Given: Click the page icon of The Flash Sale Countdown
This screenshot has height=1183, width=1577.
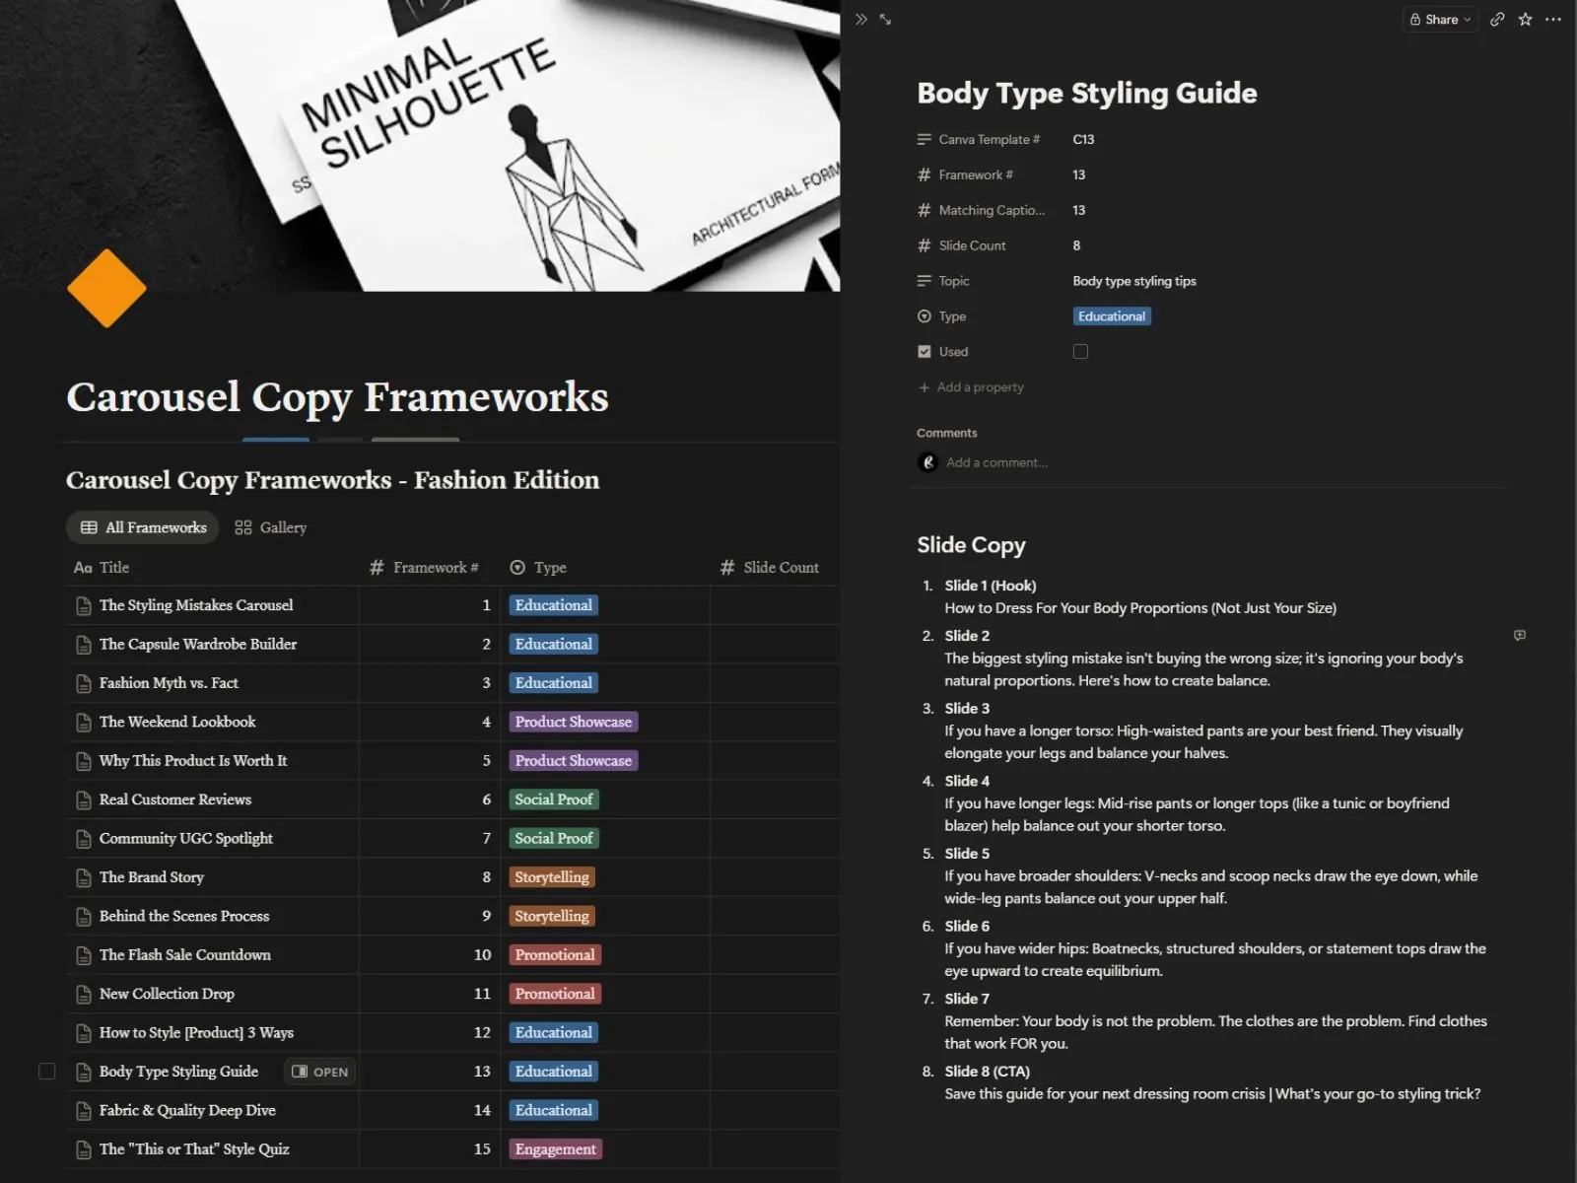Looking at the screenshot, I should point(84,955).
